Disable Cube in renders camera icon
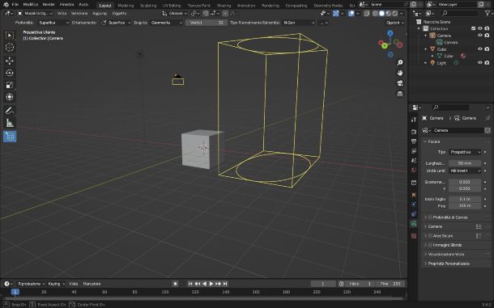Viewport: 494px width, 308px height. [487, 49]
